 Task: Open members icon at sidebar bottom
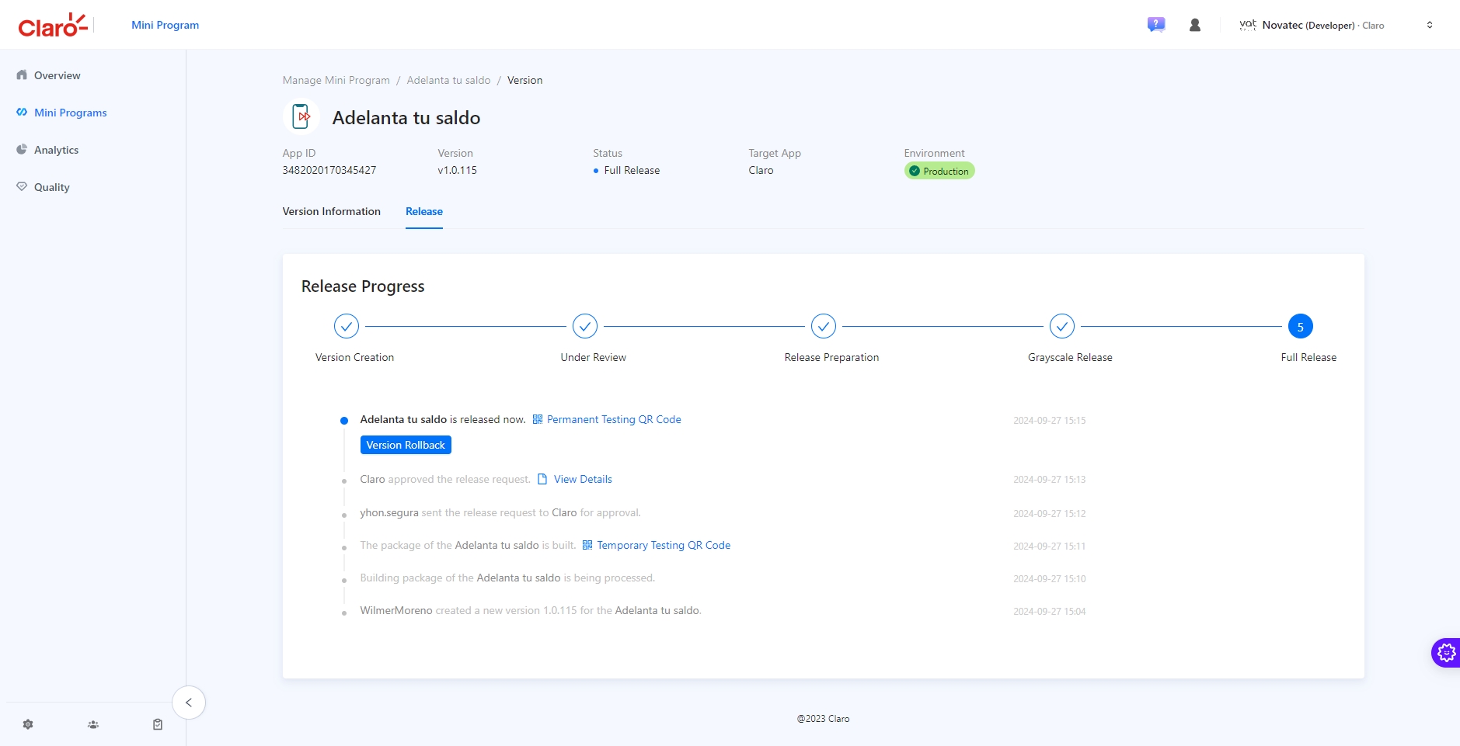[x=93, y=724]
